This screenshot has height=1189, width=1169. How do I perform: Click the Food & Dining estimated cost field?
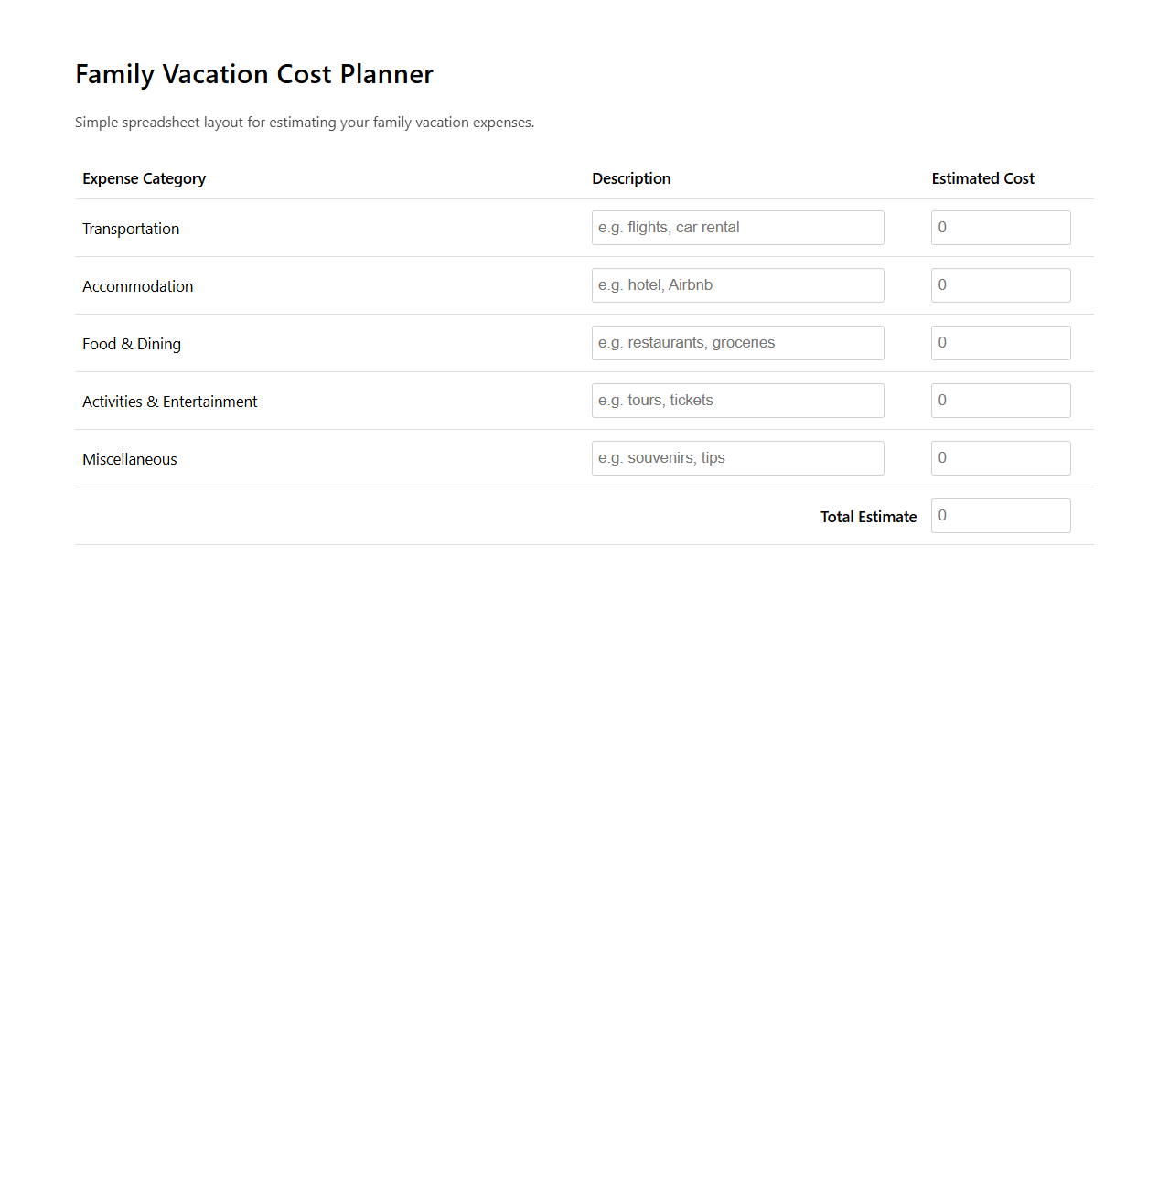(x=1000, y=342)
